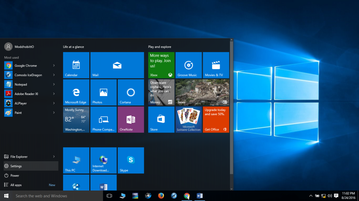
Task: Open the Microsoft Solitaire Collection tile
Action: [x=189, y=120]
